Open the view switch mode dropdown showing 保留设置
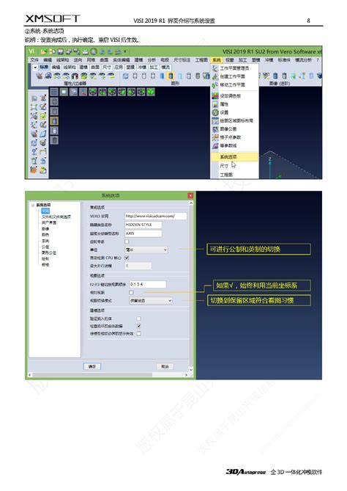Screen dimensions: 347x491 click(x=151, y=301)
